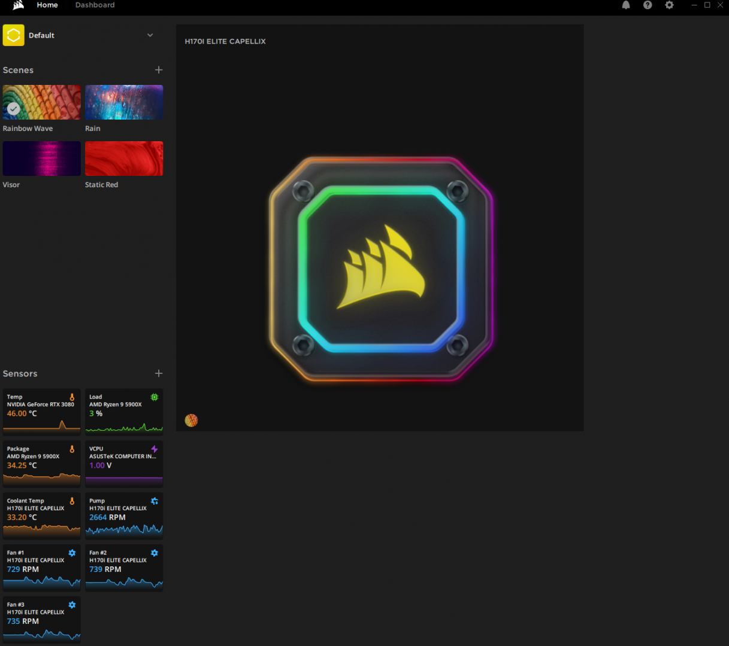This screenshot has height=646, width=729.
Task: Click the thermometer icon on Coolant Temp card
Action: 72,501
